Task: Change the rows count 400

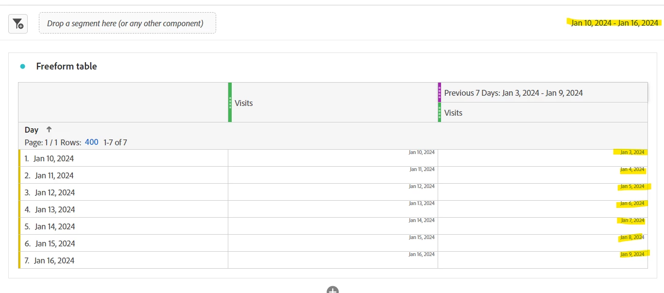Action: coord(91,142)
